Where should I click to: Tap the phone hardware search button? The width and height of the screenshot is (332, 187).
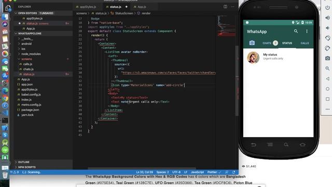(x=286, y=145)
